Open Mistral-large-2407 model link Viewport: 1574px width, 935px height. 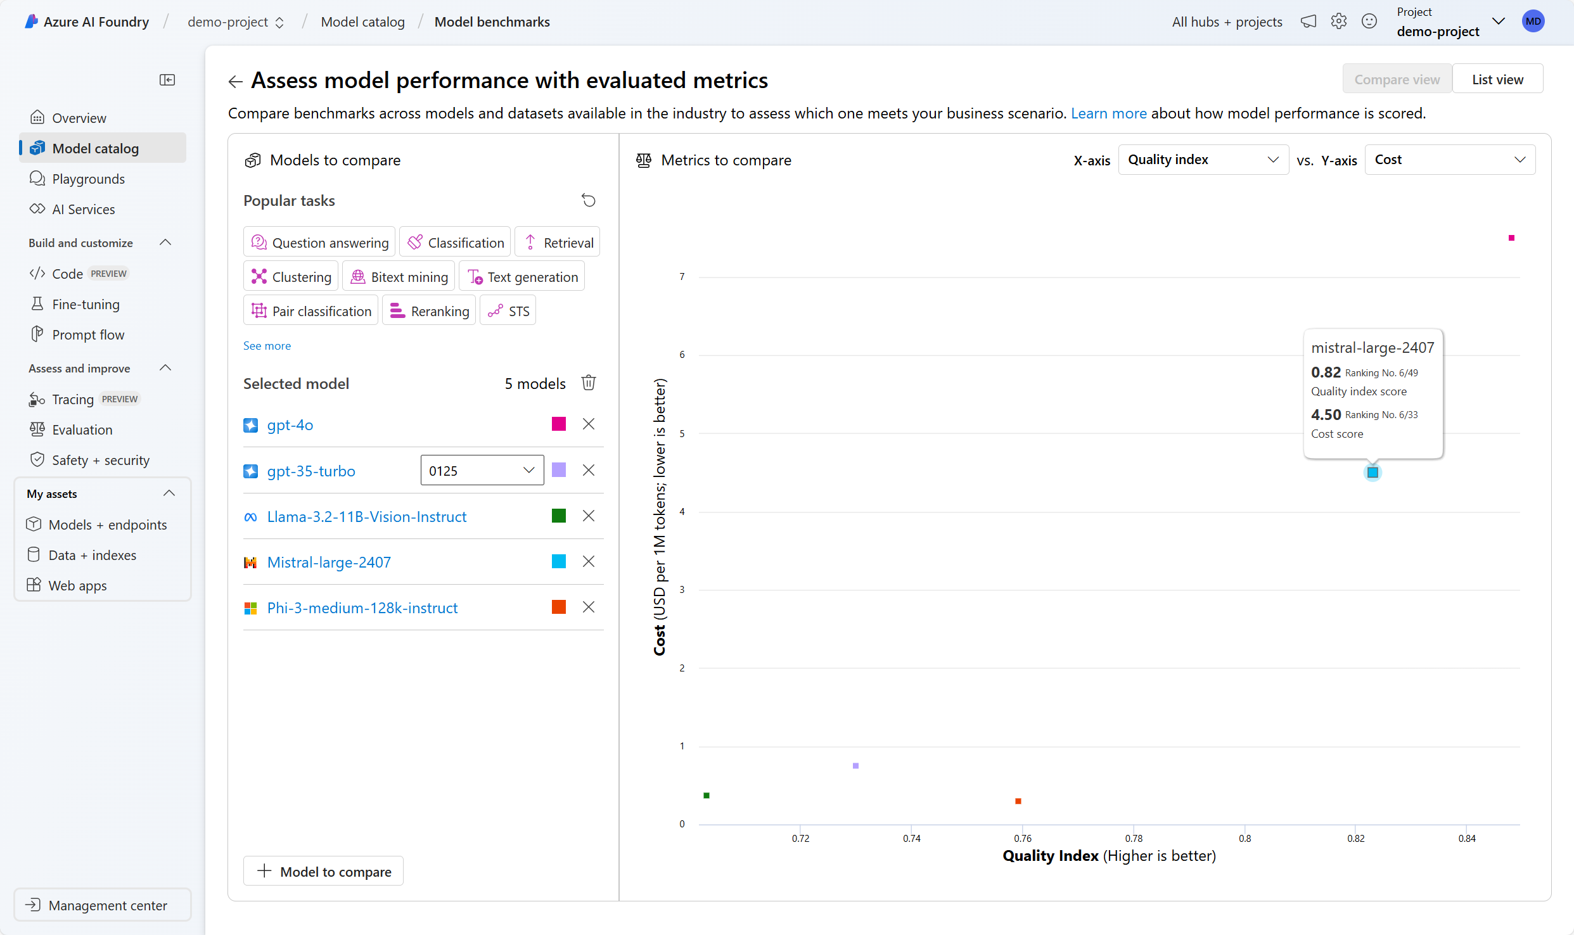tap(329, 563)
